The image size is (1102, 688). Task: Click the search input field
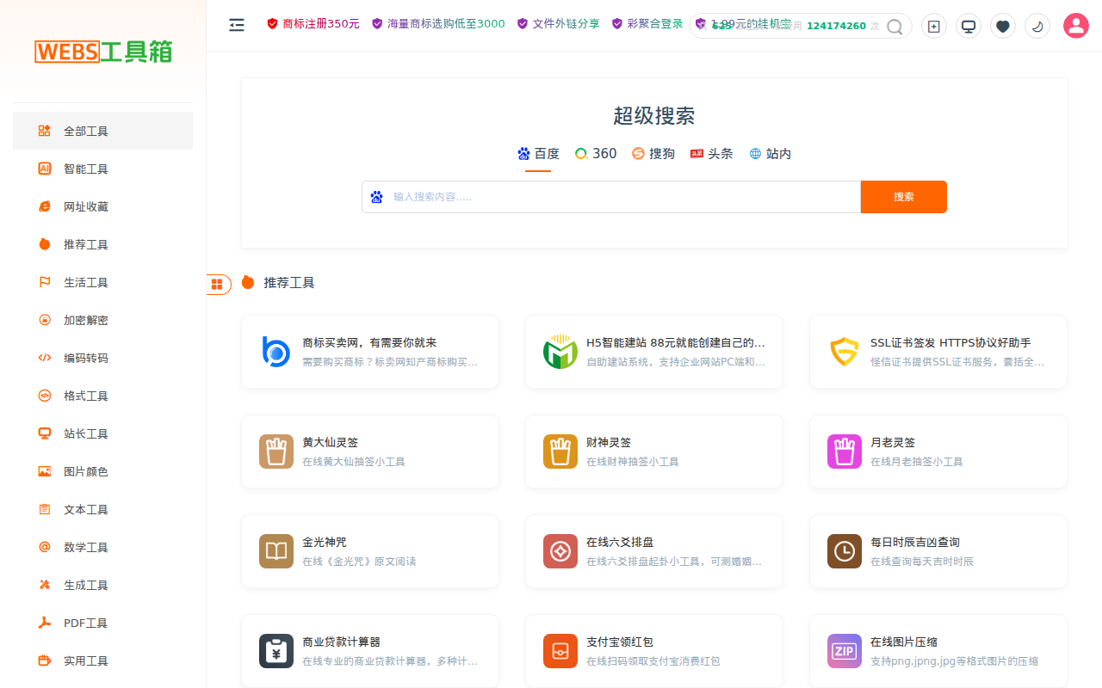click(x=603, y=196)
